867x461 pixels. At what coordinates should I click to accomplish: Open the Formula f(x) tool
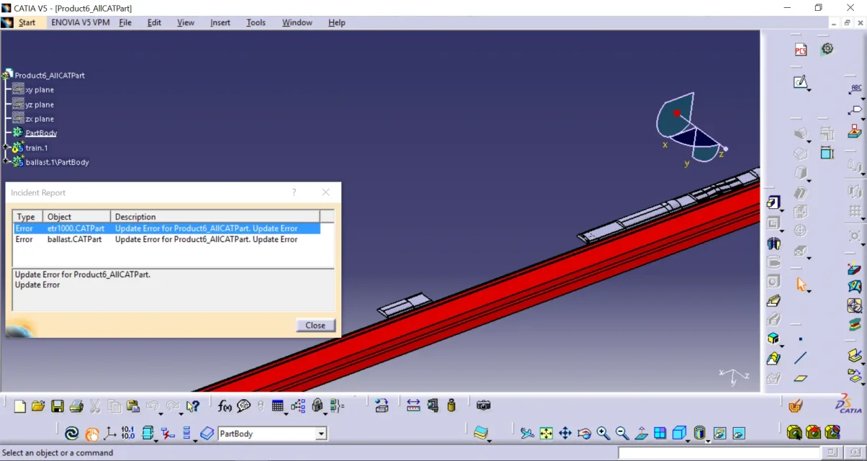point(225,406)
